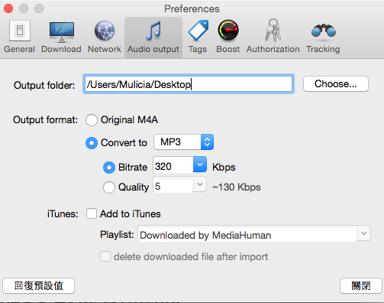Viewport: 384px width, 303px height.
Task: Select the Audio output music note icon
Action: coord(153,31)
